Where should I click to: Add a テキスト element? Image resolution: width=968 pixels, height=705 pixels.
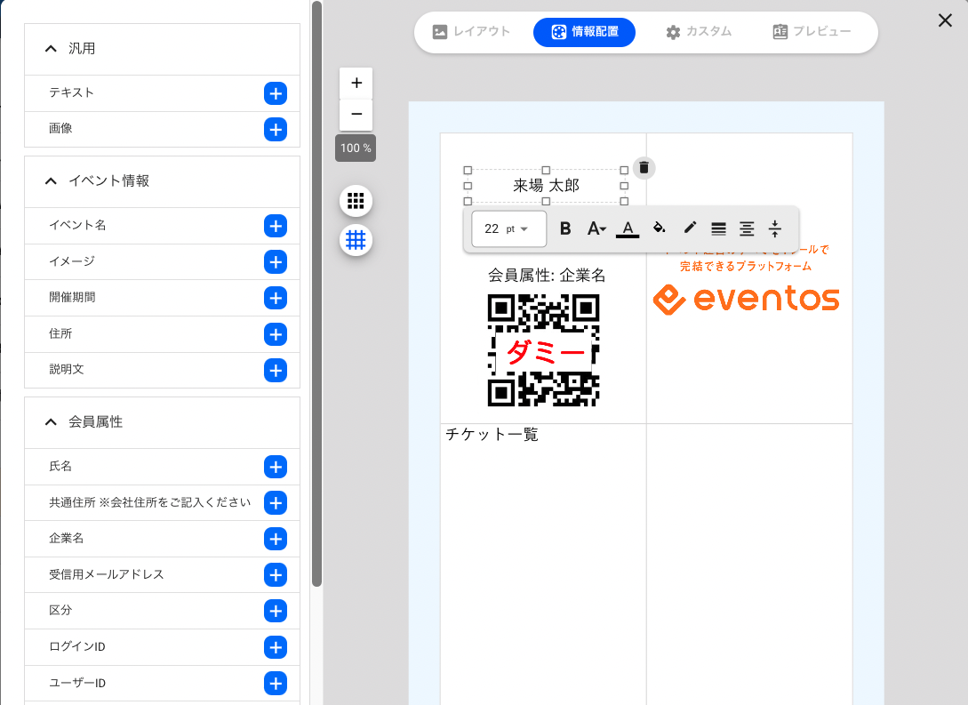[276, 93]
